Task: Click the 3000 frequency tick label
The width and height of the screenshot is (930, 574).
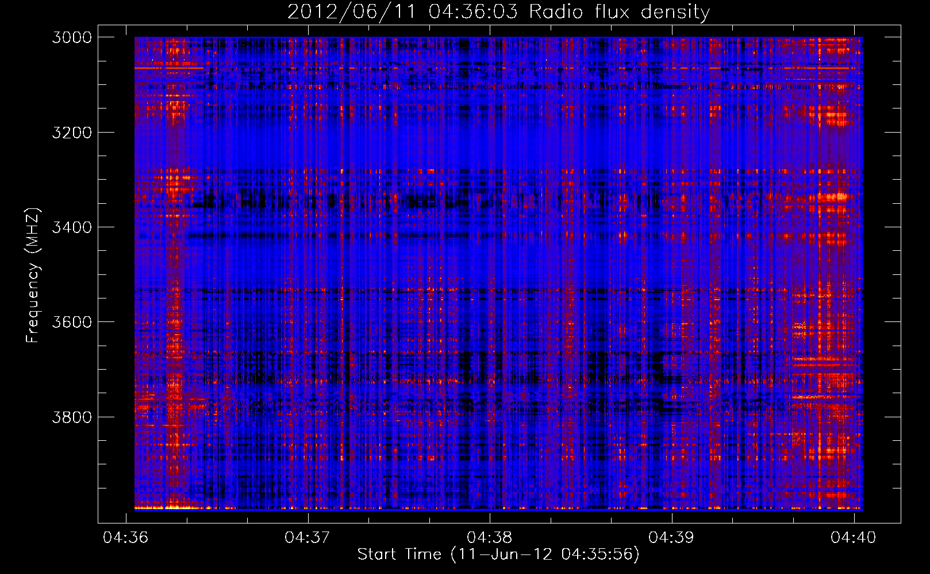Action: tap(72, 37)
